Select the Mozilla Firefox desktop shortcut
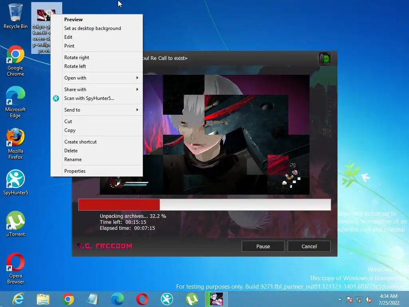 pos(16,144)
